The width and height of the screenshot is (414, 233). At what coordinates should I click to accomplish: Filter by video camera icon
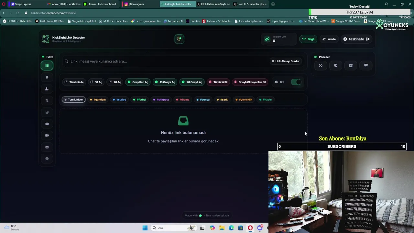(47, 136)
